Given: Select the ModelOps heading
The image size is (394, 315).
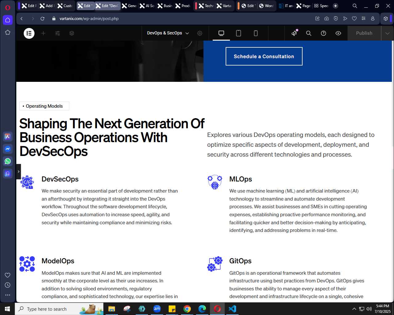Looking at the screenshot, I should pyautogui.click(x=58, y=261).
